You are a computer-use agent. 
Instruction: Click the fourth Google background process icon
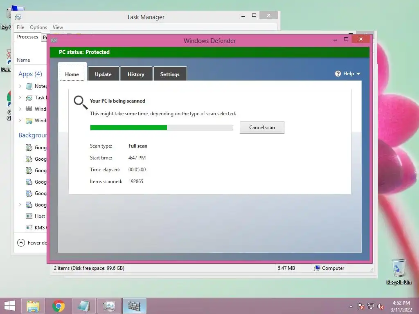[x=29, y=182]
